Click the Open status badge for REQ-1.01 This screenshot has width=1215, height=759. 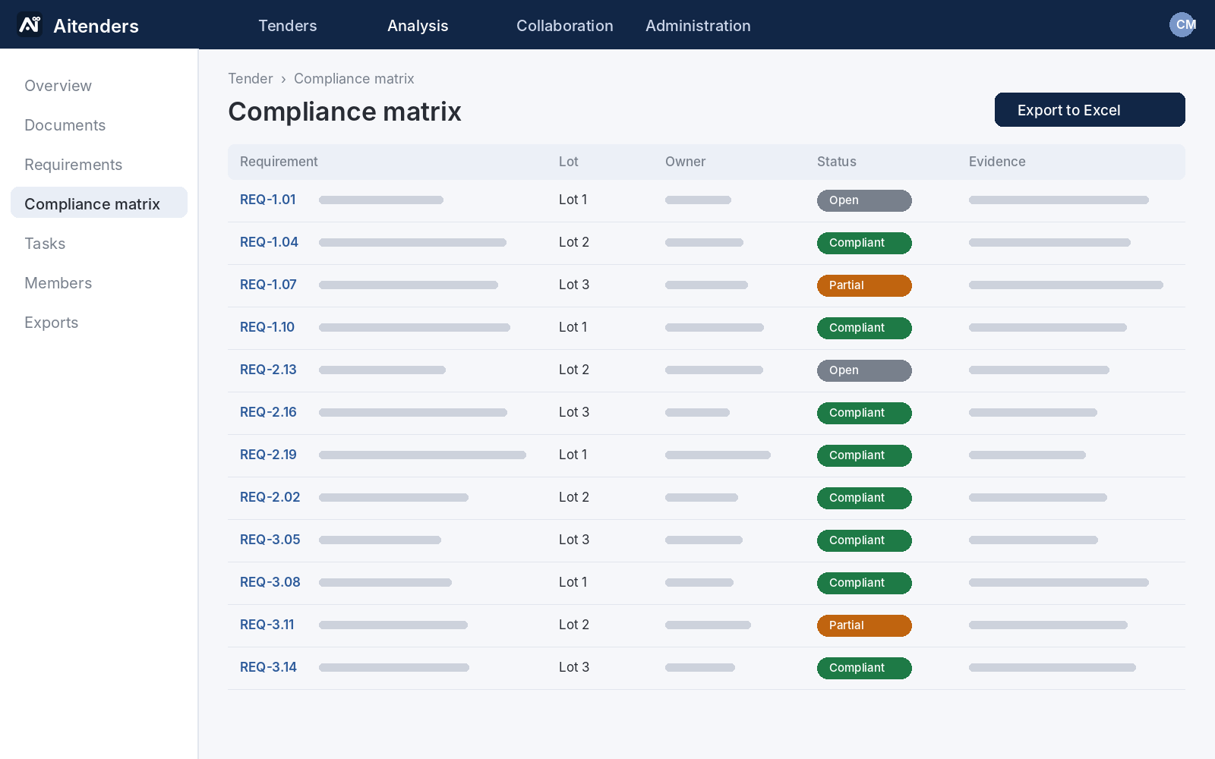pos(864,200)
